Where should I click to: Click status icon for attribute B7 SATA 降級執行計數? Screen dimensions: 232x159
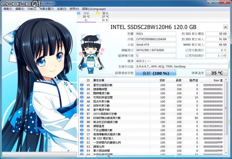click(82, 114)
